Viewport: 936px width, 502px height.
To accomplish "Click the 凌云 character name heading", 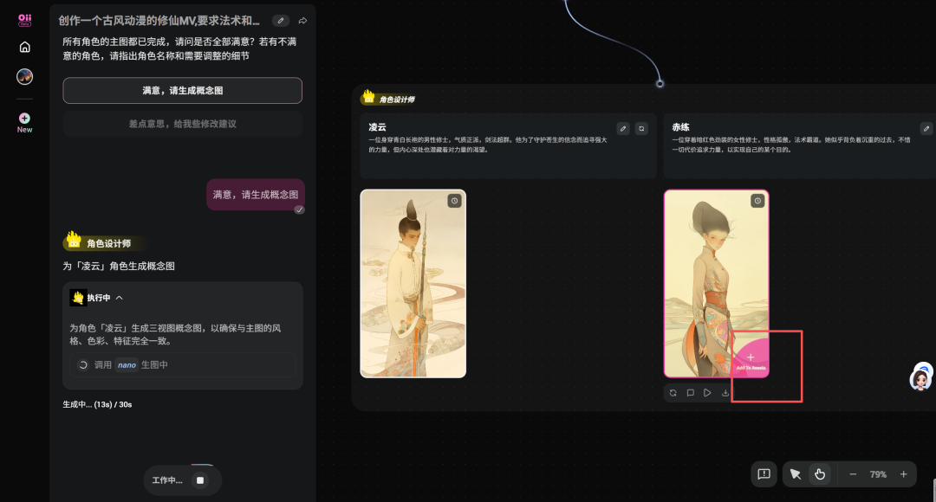I will pos(377,127).
